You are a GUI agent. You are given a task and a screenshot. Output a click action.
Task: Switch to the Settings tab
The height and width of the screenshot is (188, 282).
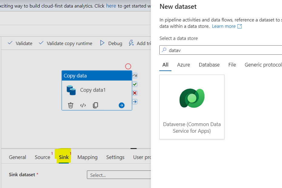tap(115, 157)
